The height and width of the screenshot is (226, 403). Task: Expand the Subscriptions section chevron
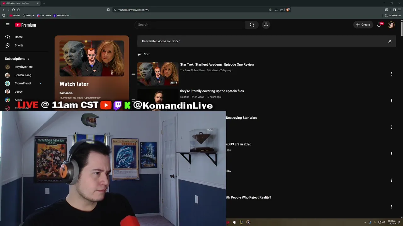29,59
